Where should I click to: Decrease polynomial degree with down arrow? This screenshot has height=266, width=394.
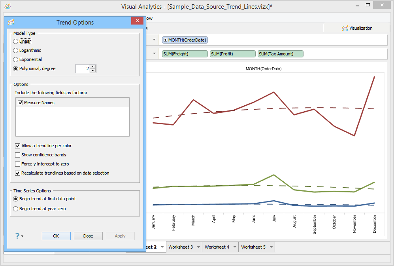[93, 71]
